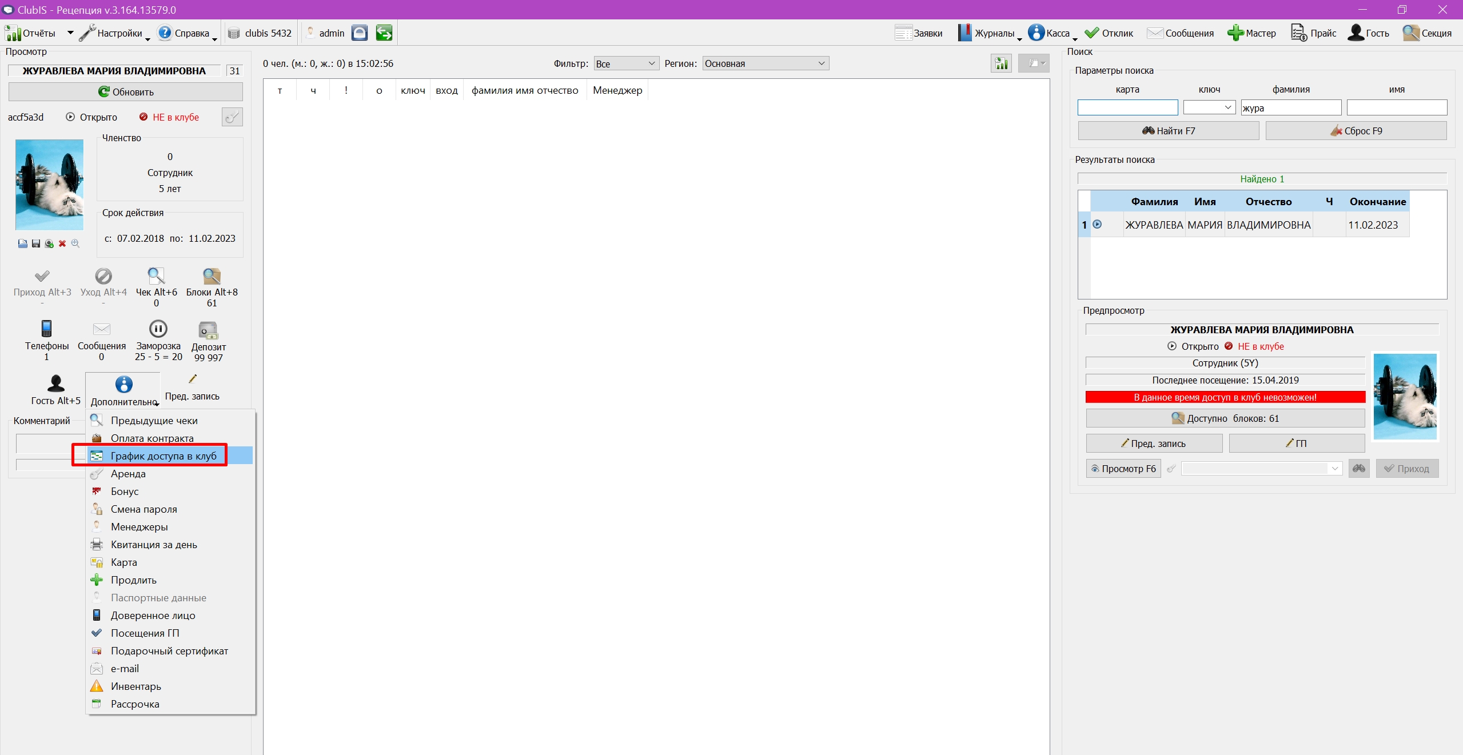Image resolution: width=1463 pixels, height=755 pixels.
Task: Select Смена пароля menu item
Action: point(170,509)
